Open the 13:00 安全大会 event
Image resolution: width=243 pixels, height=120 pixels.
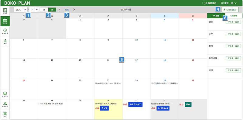tap(51, 104)
